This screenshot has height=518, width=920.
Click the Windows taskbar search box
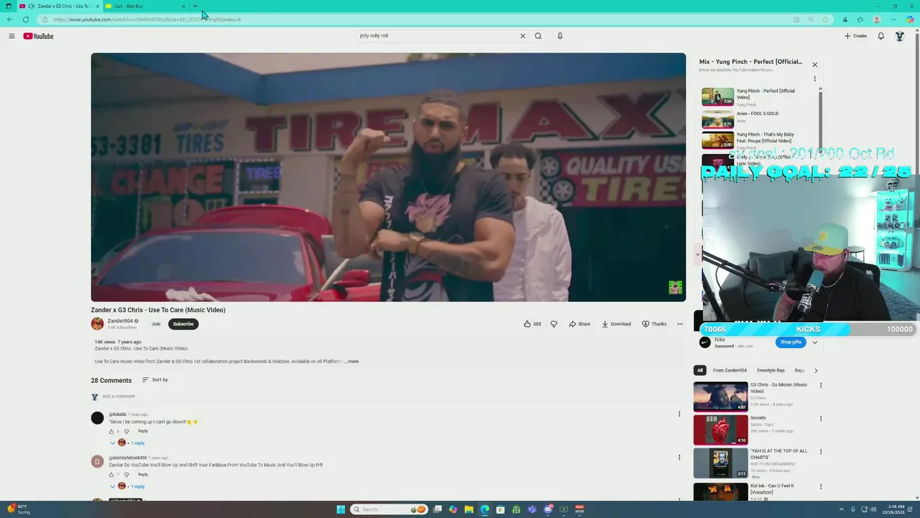389,509
